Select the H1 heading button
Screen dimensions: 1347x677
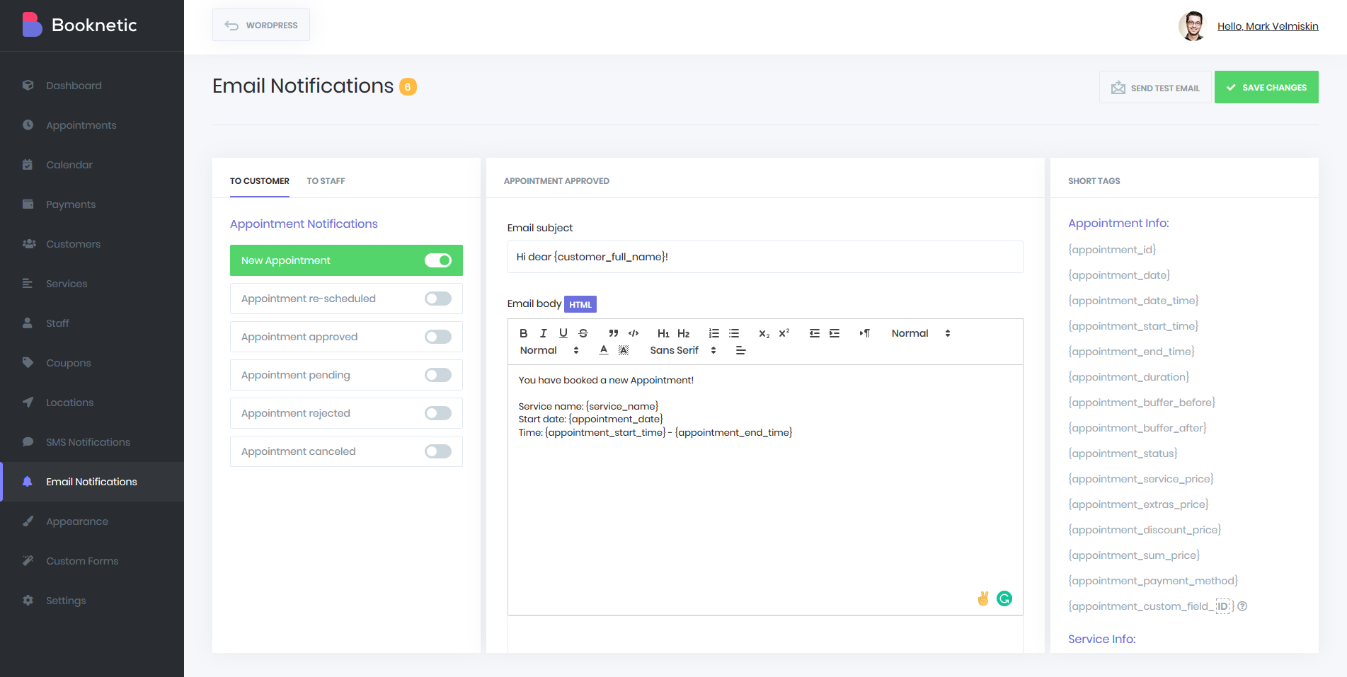click(x=663, y=333)
